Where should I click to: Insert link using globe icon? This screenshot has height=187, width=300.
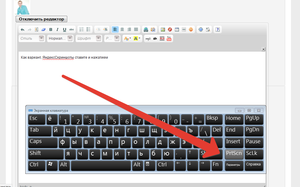[x=146, y=29]
